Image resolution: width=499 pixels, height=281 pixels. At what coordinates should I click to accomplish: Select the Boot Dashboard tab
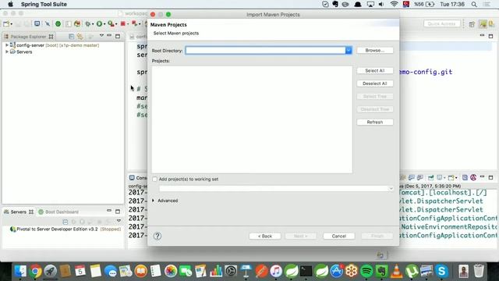58,212
